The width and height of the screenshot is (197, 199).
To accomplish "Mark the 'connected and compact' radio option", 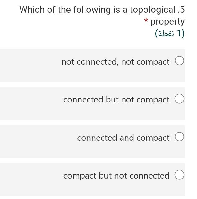I will (x=179, y=137).
